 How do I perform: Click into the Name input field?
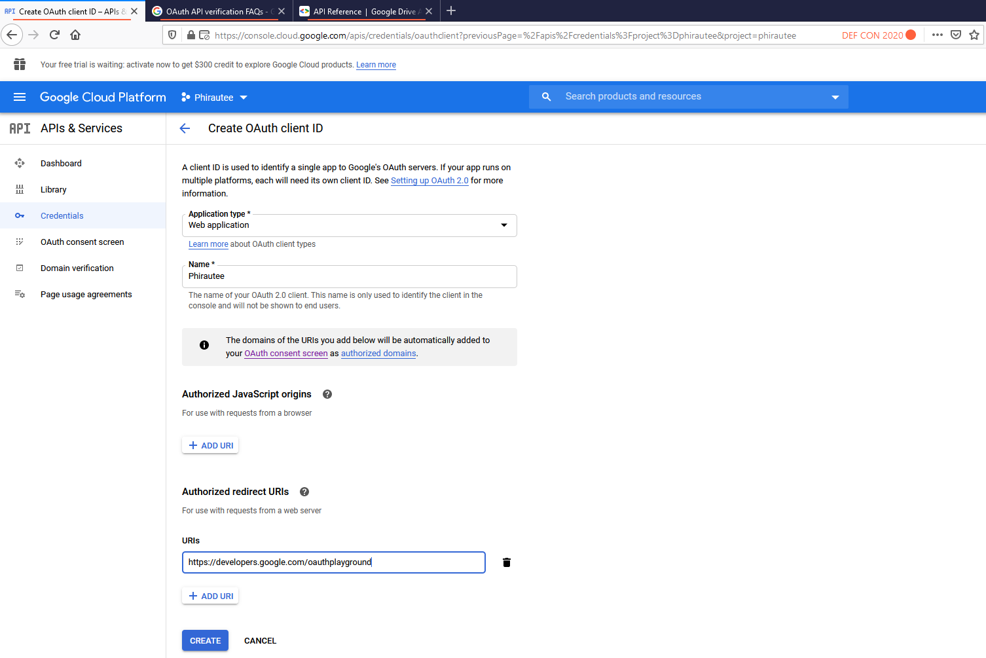click(x=350, y=276)
